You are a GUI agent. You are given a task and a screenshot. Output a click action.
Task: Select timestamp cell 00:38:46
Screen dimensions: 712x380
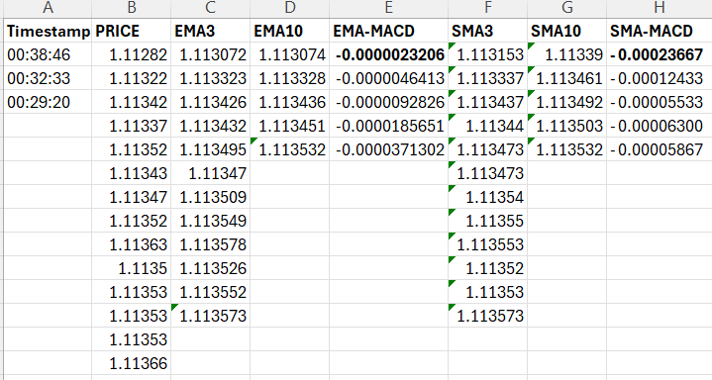click(48, 54)
